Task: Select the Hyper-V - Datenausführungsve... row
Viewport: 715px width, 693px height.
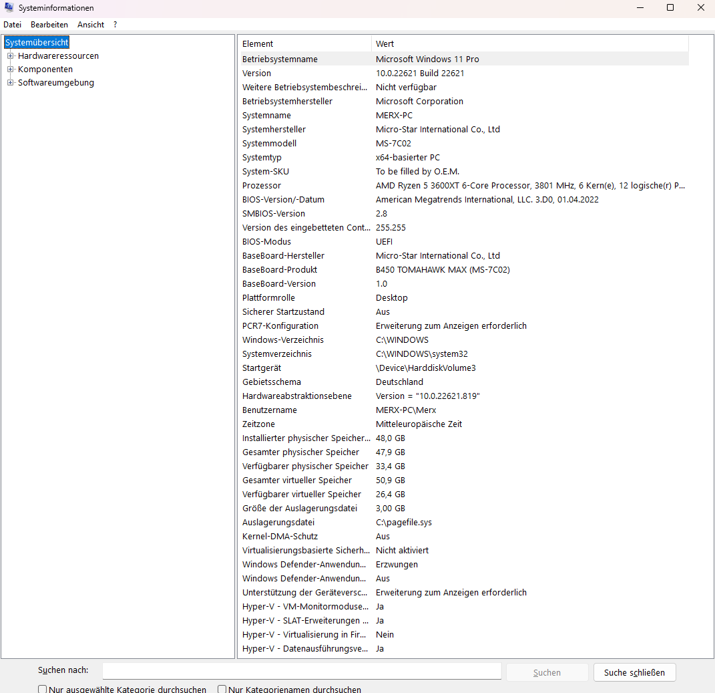Action: coord(464,649)
